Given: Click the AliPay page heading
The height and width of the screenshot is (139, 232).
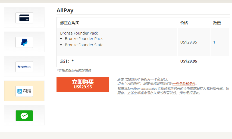Looking at the screenshot, I should [x=65, y=10].
